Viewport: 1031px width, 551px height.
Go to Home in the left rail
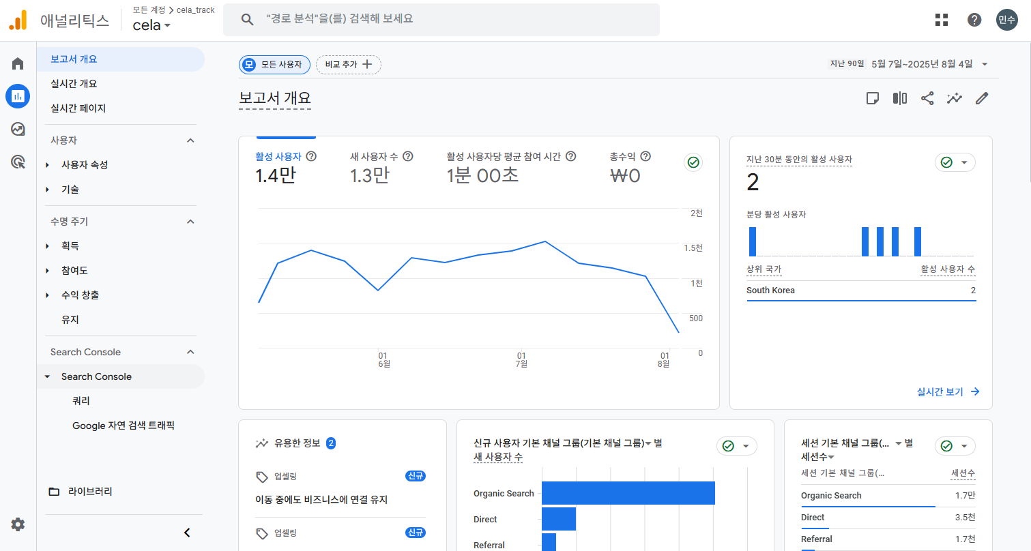18,63
